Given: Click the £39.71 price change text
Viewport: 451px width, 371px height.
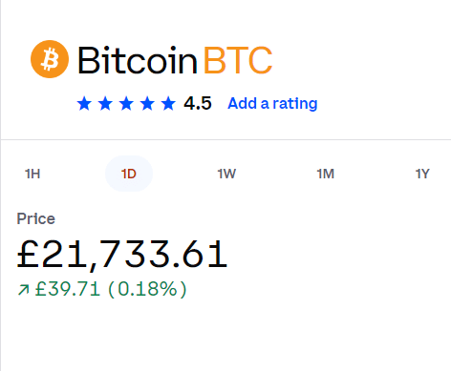Looking at the screenshot, I should click(x=68, y=289).
